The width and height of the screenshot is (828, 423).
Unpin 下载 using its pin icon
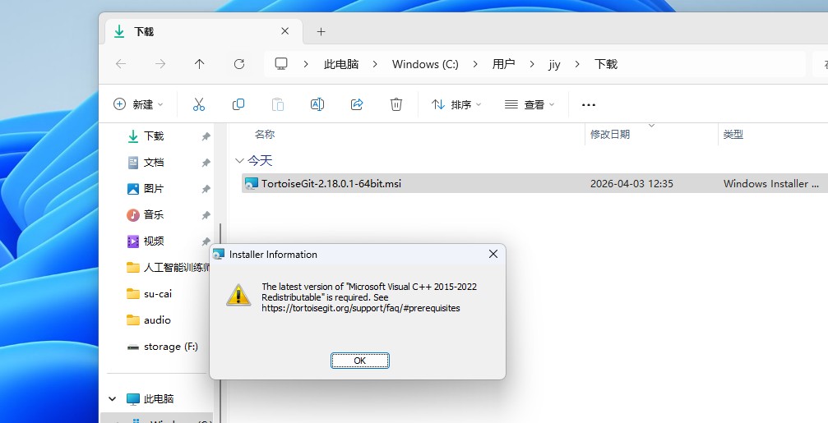coord(206,136)
